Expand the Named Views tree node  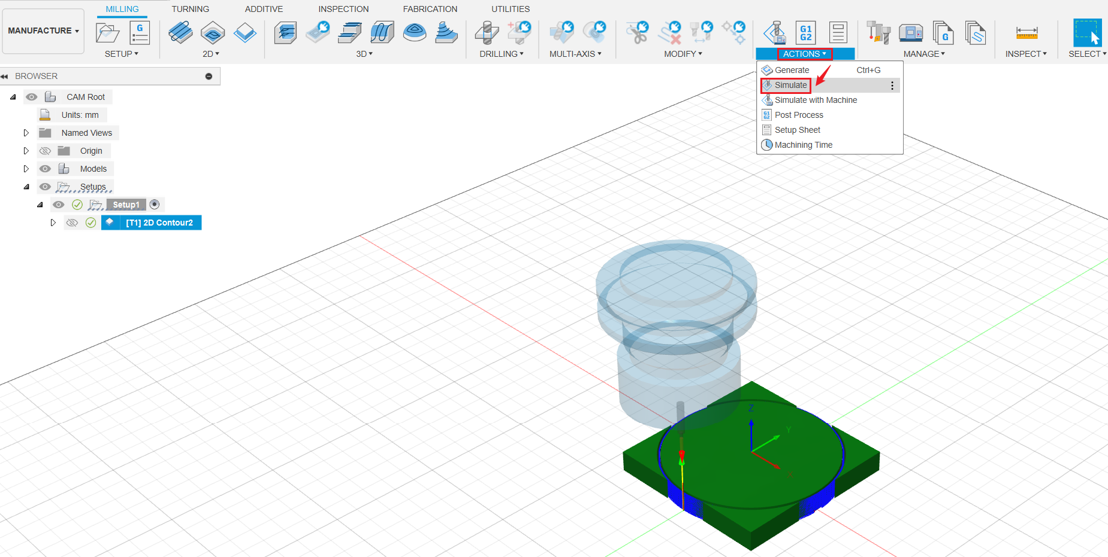coord(26,132)
